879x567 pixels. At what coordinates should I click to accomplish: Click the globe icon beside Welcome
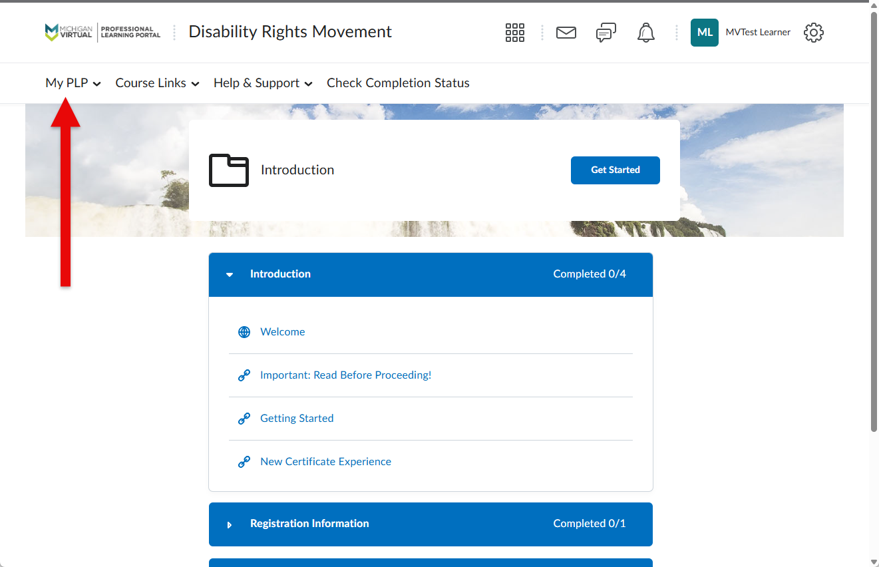(x=244, y=332)
